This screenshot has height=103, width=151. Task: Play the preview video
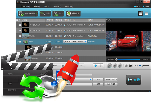[109, 66]
